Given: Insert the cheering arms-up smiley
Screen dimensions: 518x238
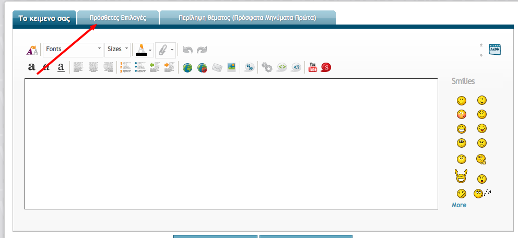Looking at the screenshot, I should [461, 176].
